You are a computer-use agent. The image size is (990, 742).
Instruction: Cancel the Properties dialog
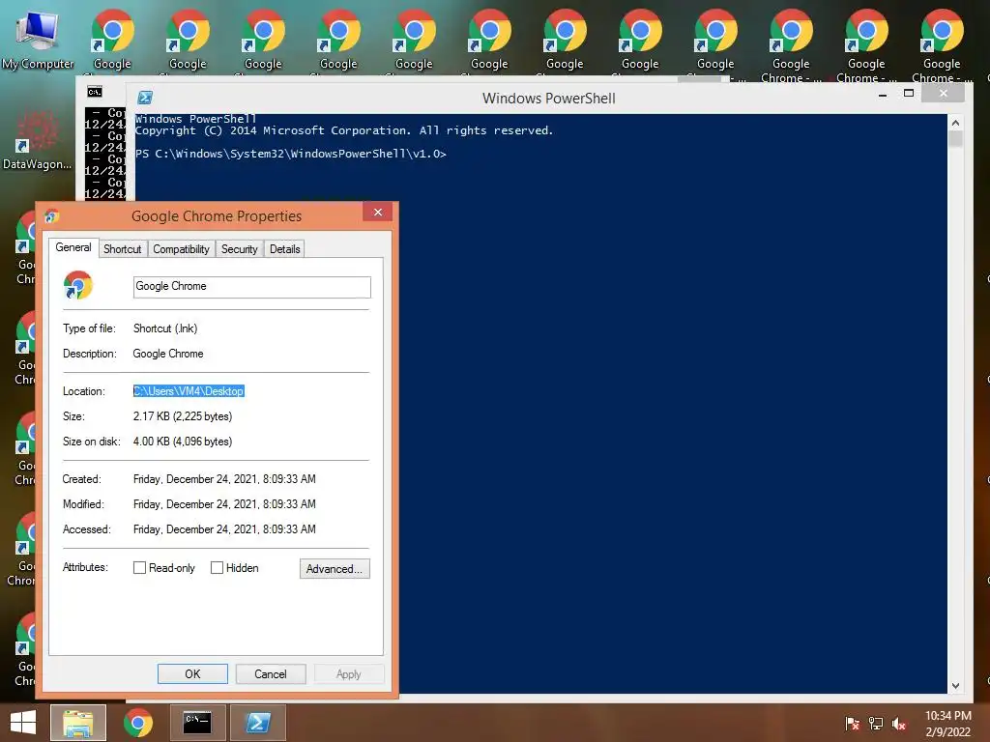[x=271, y=673]
